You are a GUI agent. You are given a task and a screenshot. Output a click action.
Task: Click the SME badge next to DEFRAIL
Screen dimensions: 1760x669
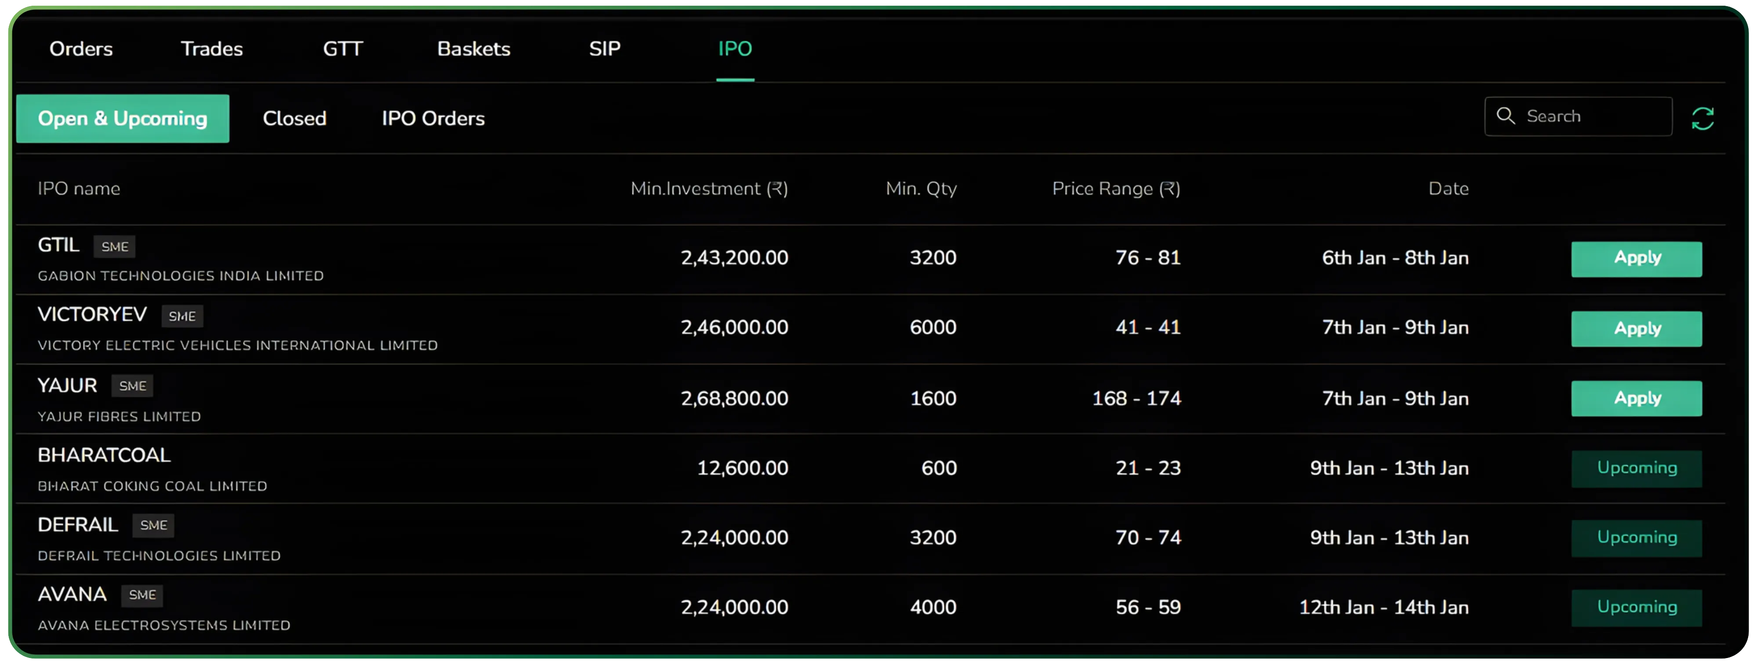[153, 526]
